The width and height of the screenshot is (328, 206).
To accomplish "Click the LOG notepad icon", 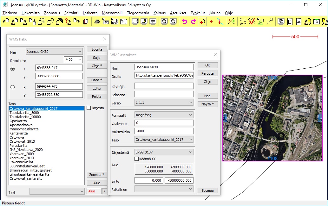I will [x=299, y=21].
